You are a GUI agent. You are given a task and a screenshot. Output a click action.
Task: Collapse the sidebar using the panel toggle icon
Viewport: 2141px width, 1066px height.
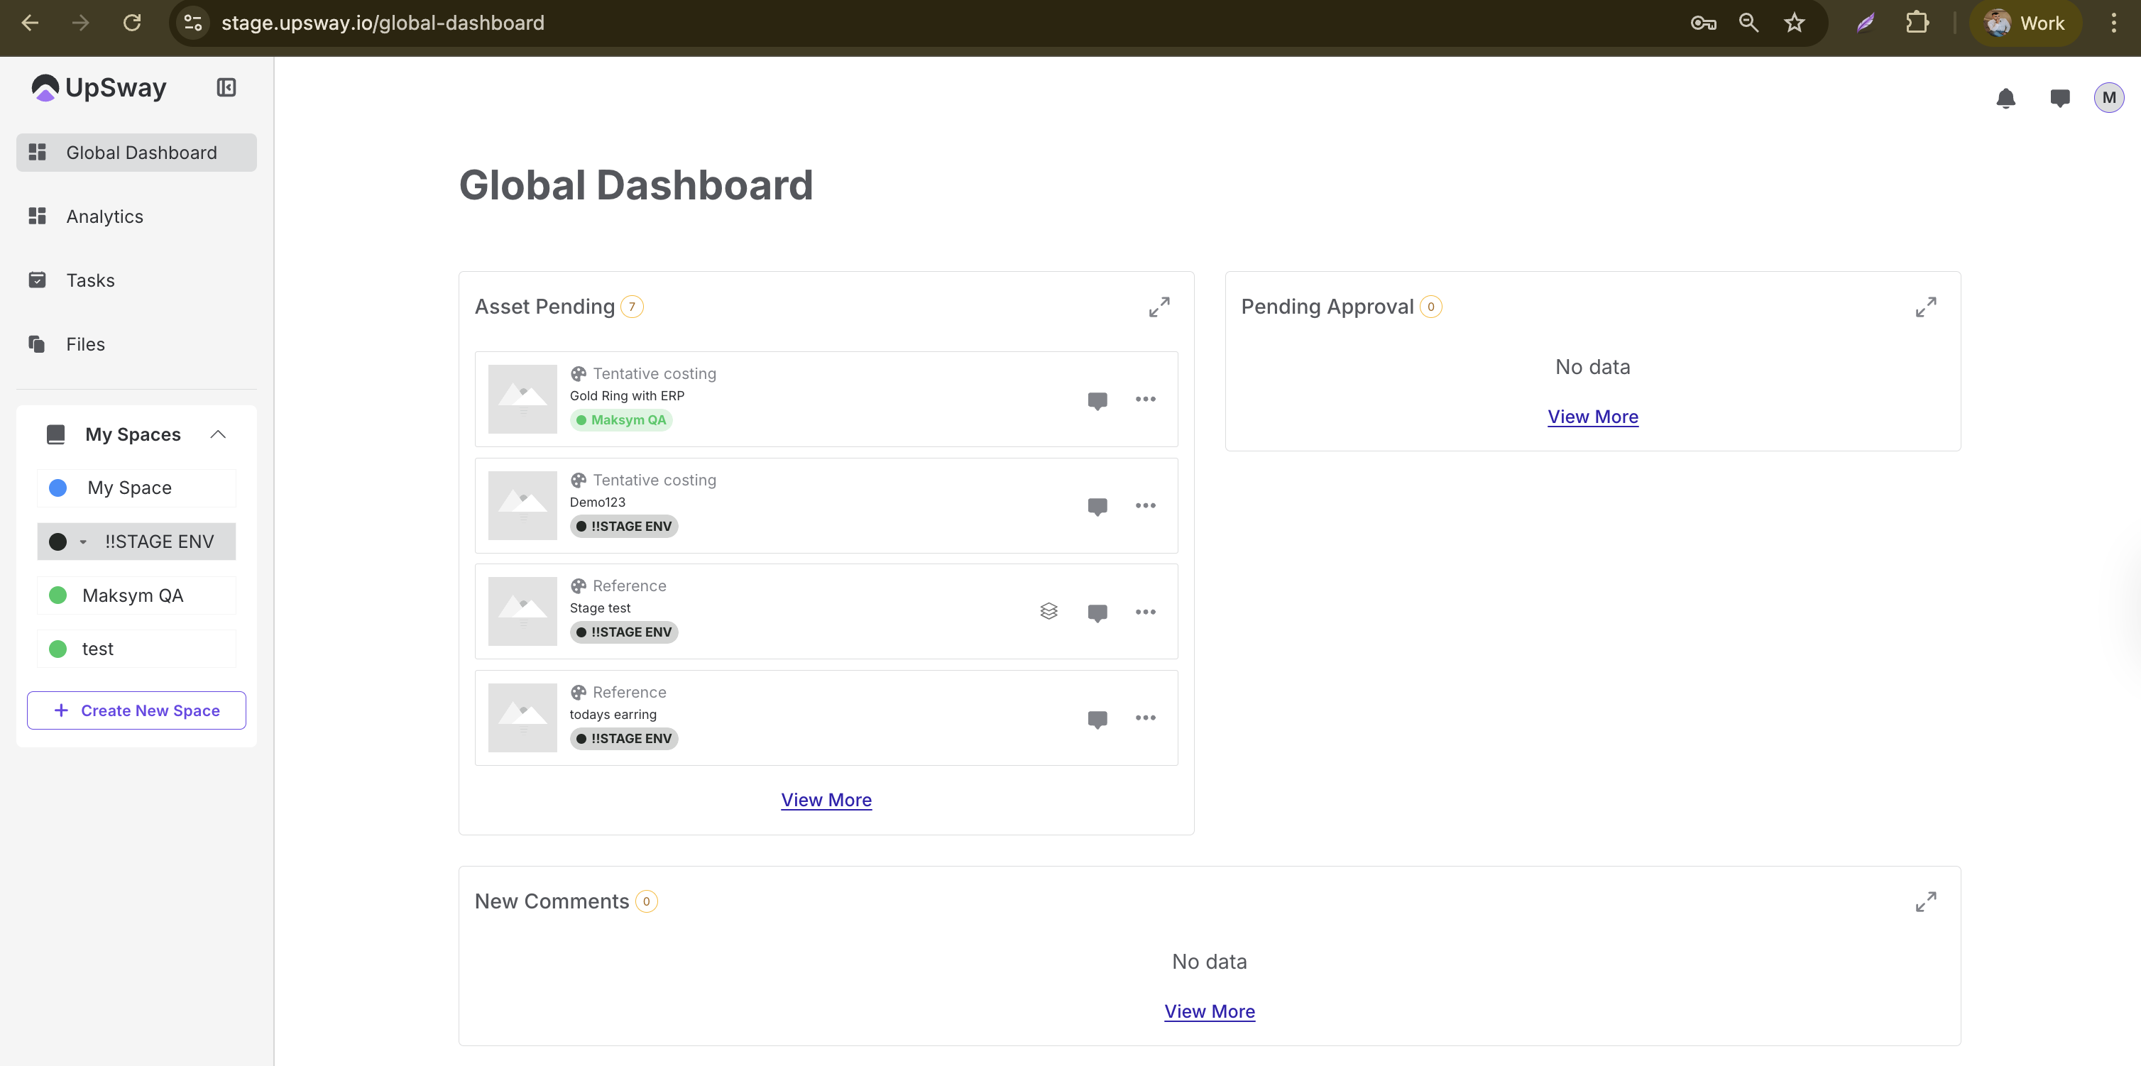(226, 87)
